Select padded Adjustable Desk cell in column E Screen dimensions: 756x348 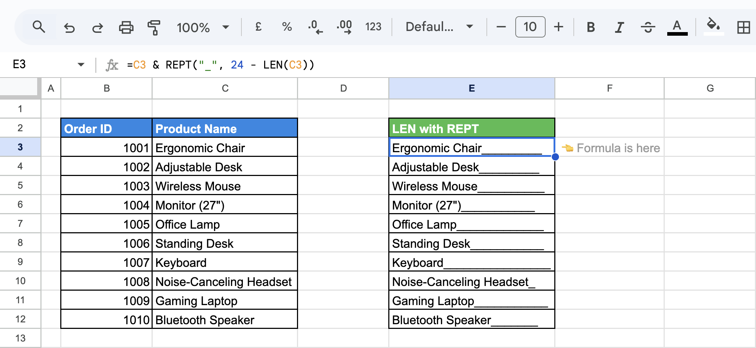click(472, 166)
